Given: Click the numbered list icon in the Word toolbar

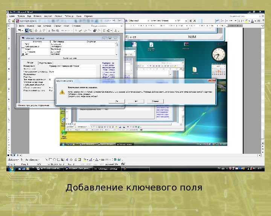Looking at the screenshot, I should tap(222, 21).
